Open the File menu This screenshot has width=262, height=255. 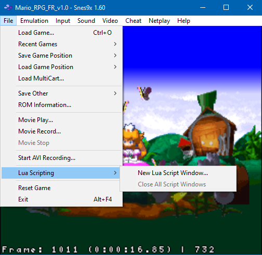8,21
